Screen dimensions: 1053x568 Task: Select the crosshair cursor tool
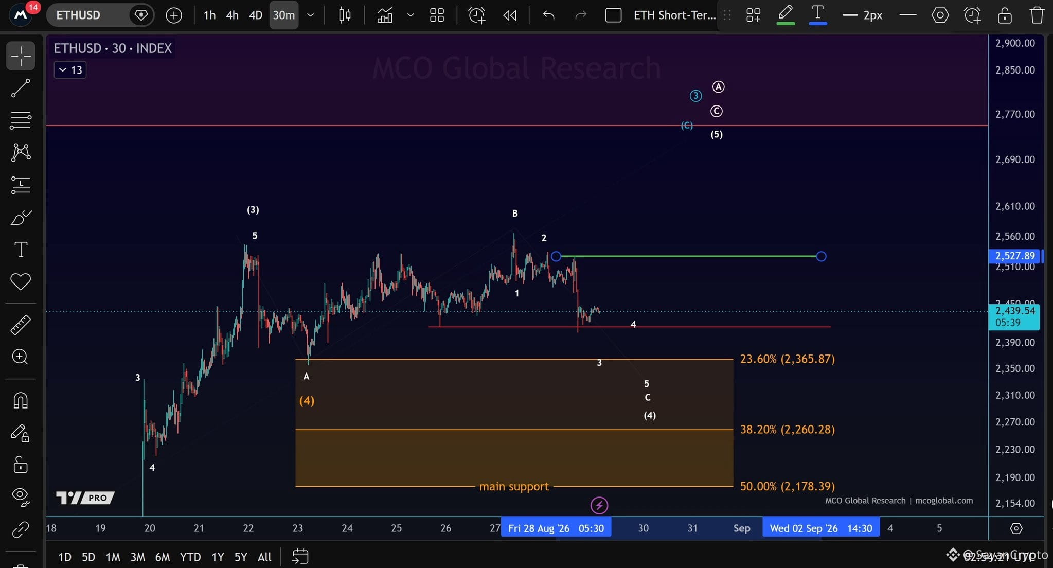pyautogui.click(x=21, y=56)
